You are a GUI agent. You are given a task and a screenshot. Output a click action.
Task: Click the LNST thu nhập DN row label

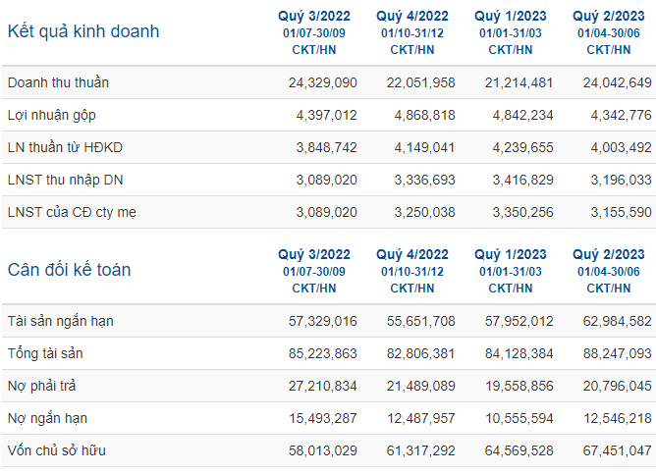click(65, 180)
